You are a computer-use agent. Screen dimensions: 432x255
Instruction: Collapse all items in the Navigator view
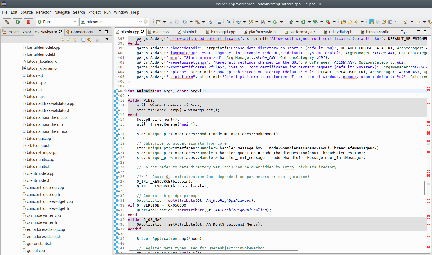83,40
